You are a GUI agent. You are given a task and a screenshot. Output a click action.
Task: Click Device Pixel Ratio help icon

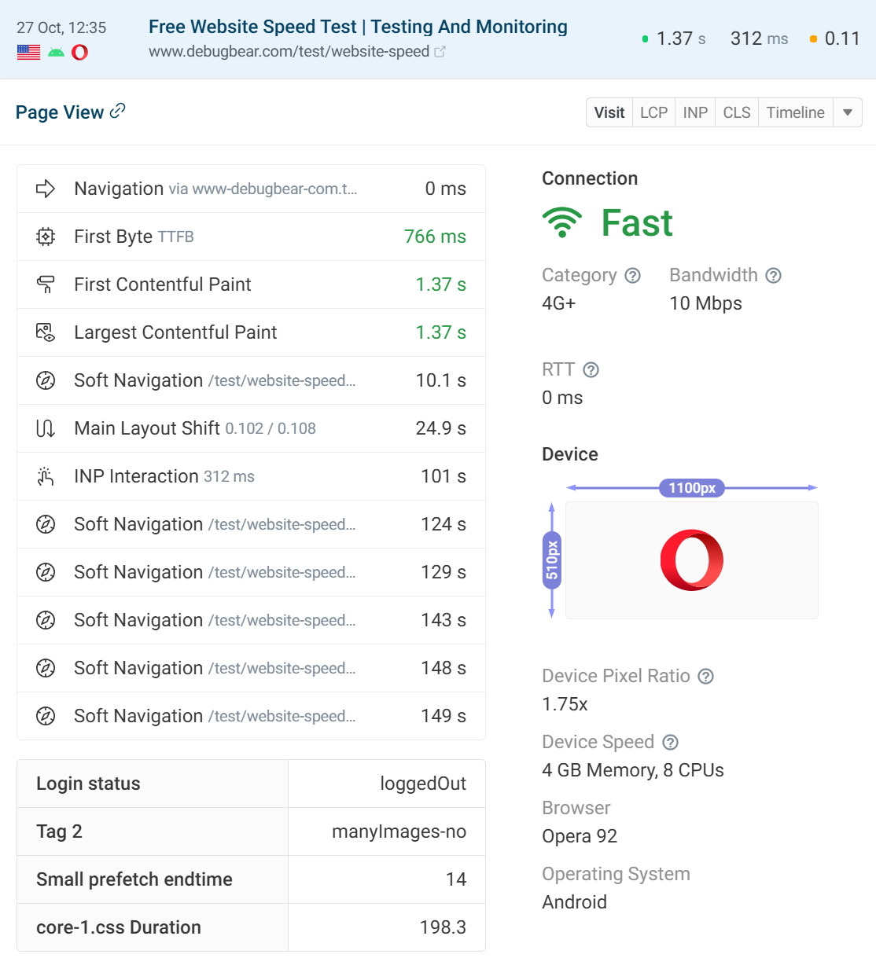click(705, 677)
